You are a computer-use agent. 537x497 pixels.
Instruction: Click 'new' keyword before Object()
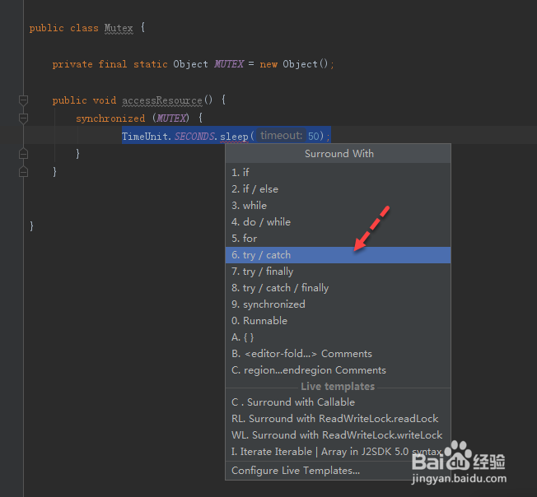click(268, 64)
